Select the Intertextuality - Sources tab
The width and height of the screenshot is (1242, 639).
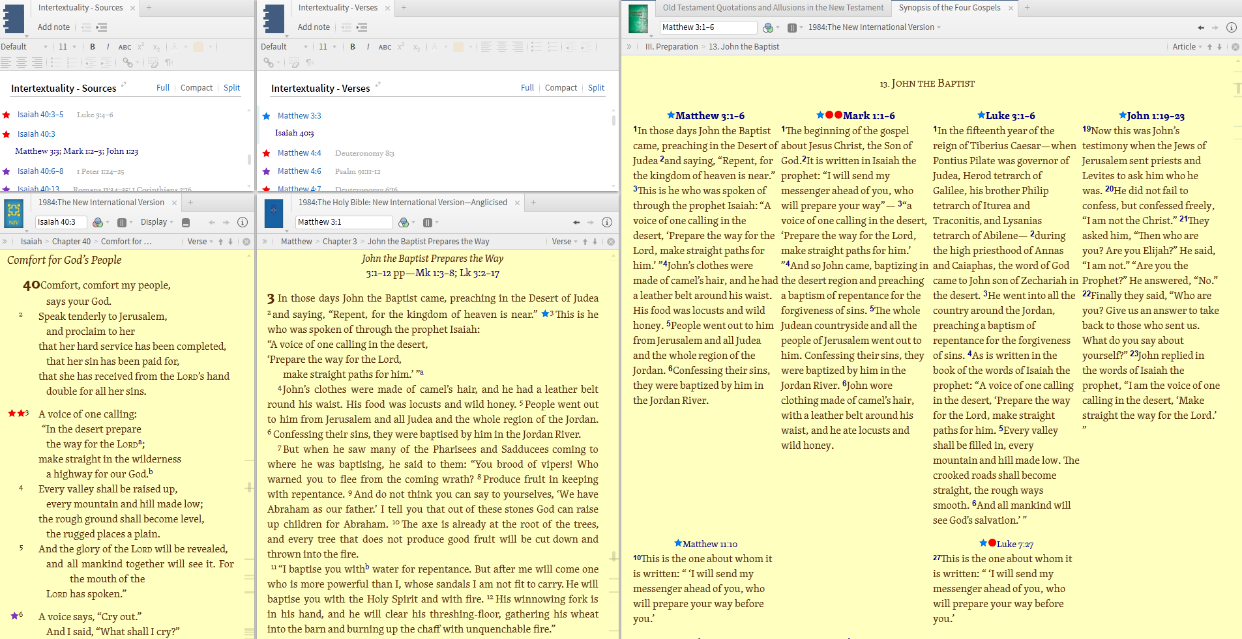[x=80, y=8]
